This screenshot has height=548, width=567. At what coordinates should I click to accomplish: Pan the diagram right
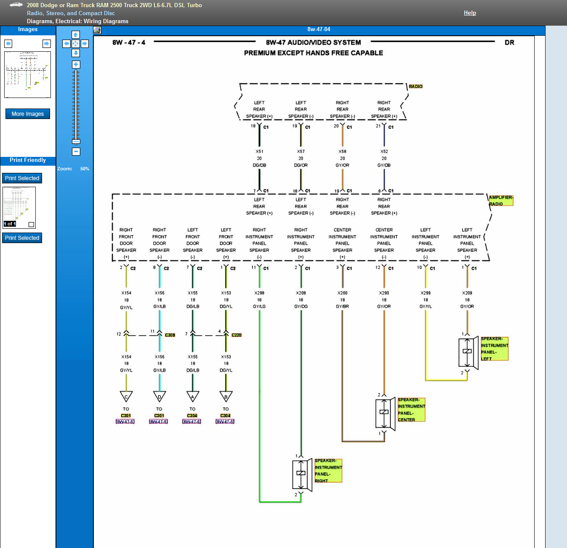85,44
